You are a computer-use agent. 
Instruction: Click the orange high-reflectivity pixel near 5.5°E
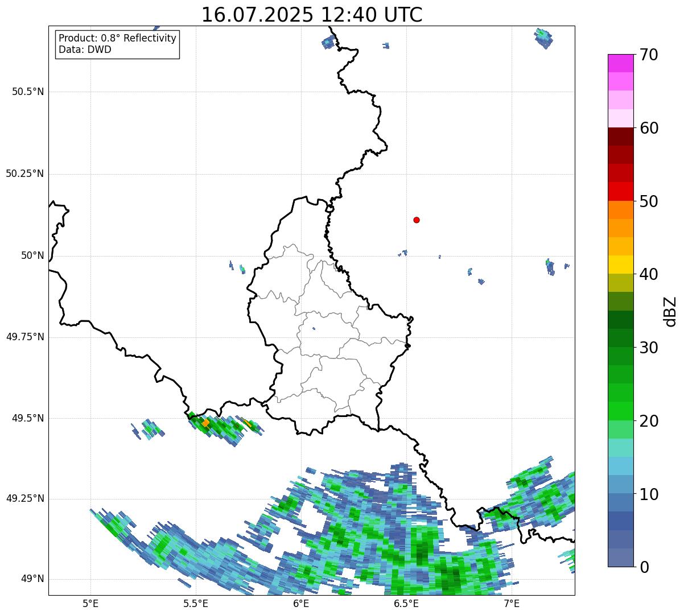coord(205,423)
